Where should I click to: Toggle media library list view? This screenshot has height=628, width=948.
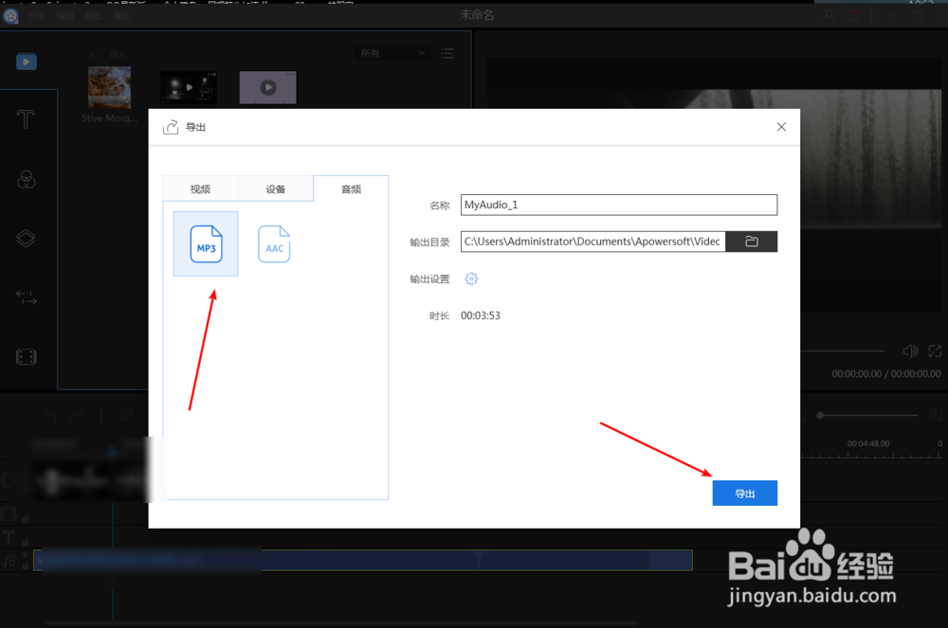(447, 53)
